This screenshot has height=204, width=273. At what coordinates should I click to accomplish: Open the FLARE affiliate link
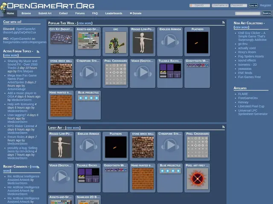click(243, 94)
